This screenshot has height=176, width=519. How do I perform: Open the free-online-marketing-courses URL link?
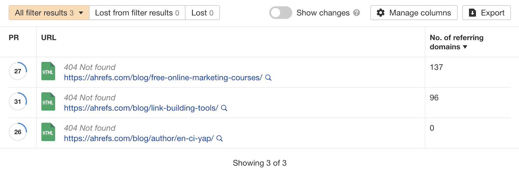[163, 78]
